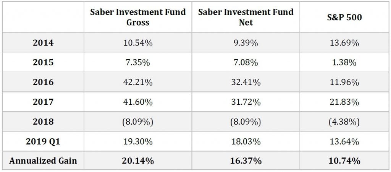This screenshot has width=391, height=172.
Task: Select the 2016 row label
Action: [43, 82]
